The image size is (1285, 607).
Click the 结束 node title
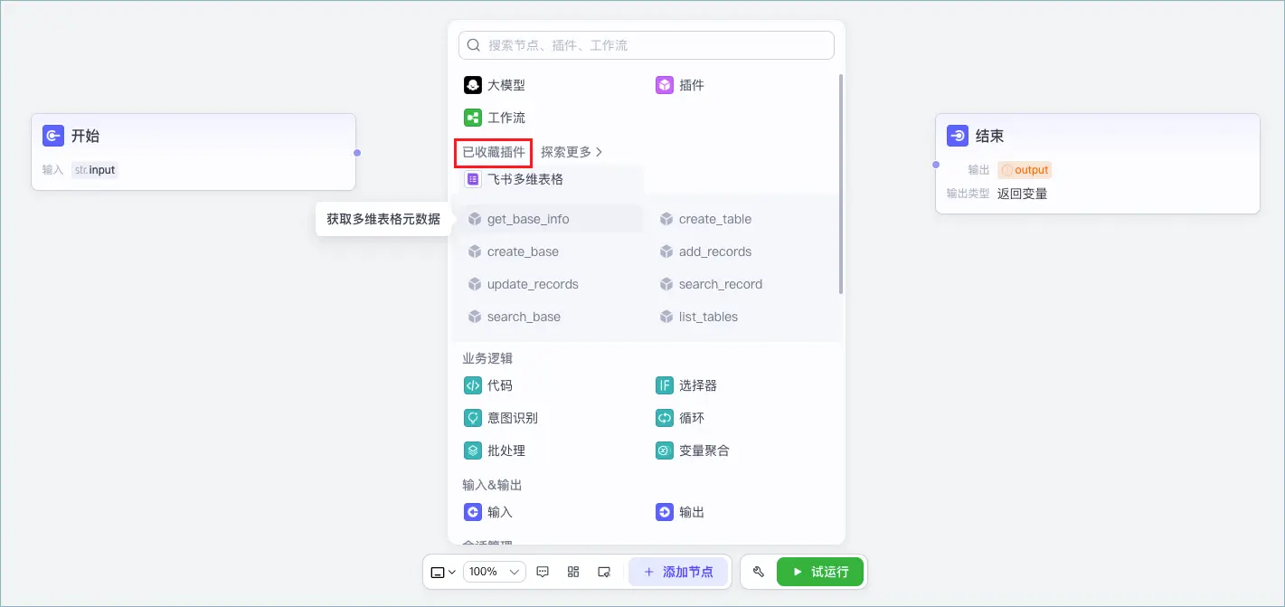tap(990, 136)
